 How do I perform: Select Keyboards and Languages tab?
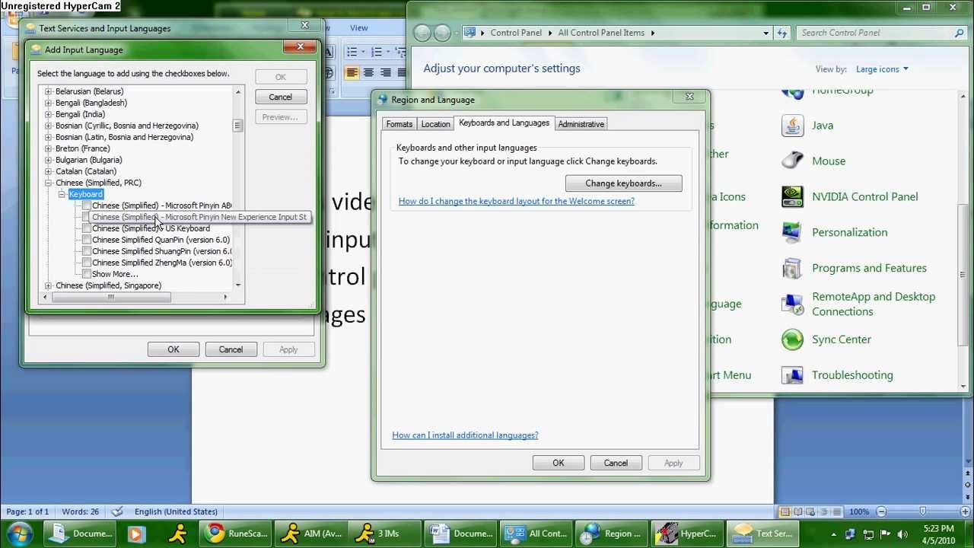coord(504,123)
